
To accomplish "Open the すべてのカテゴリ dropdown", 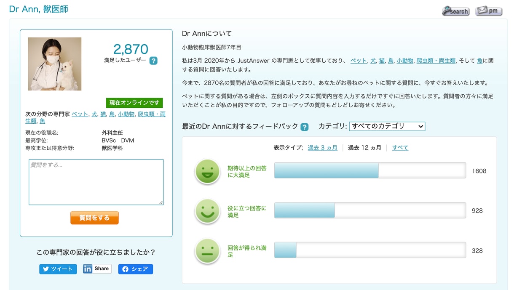I will (387, 126).
